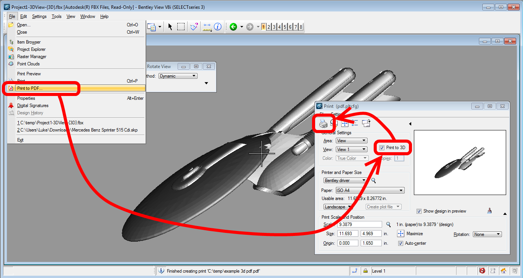Screen dimensions: 523x278
Task: Open the Area dropdown set to View
Action: (351, 141)
